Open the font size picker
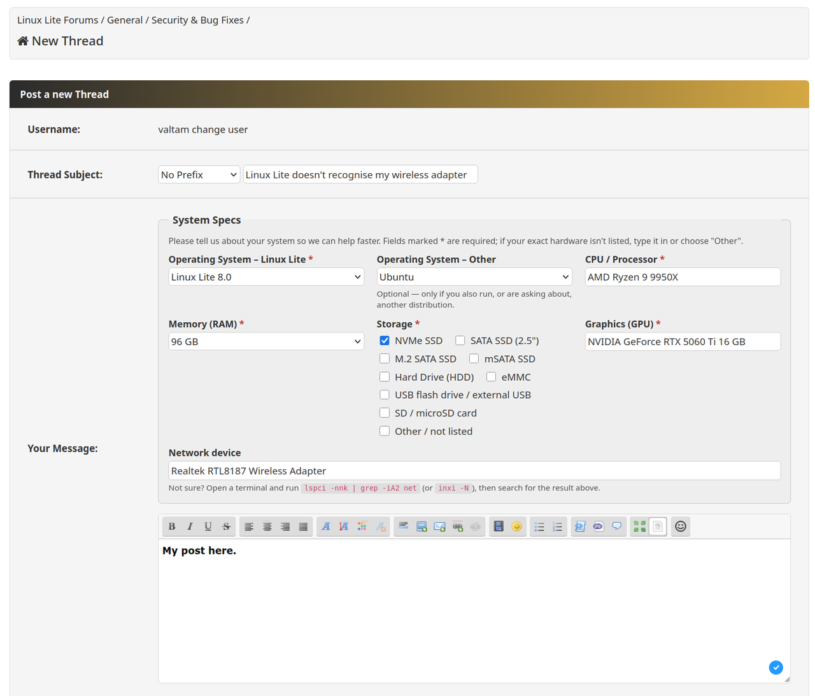 click(x=344, y=527)
